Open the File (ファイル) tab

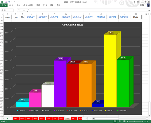[4, 5]
